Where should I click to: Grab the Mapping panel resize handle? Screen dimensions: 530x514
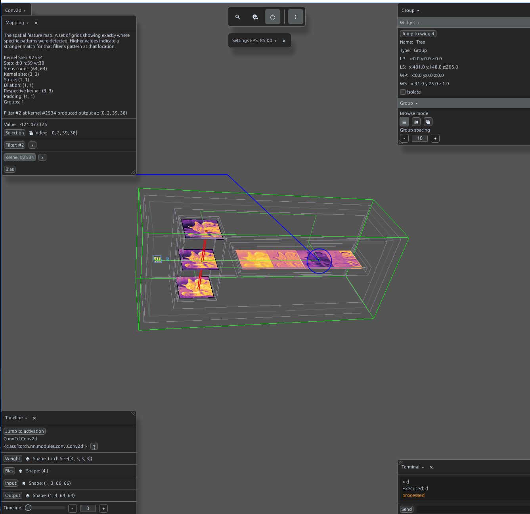pos(133,172)
